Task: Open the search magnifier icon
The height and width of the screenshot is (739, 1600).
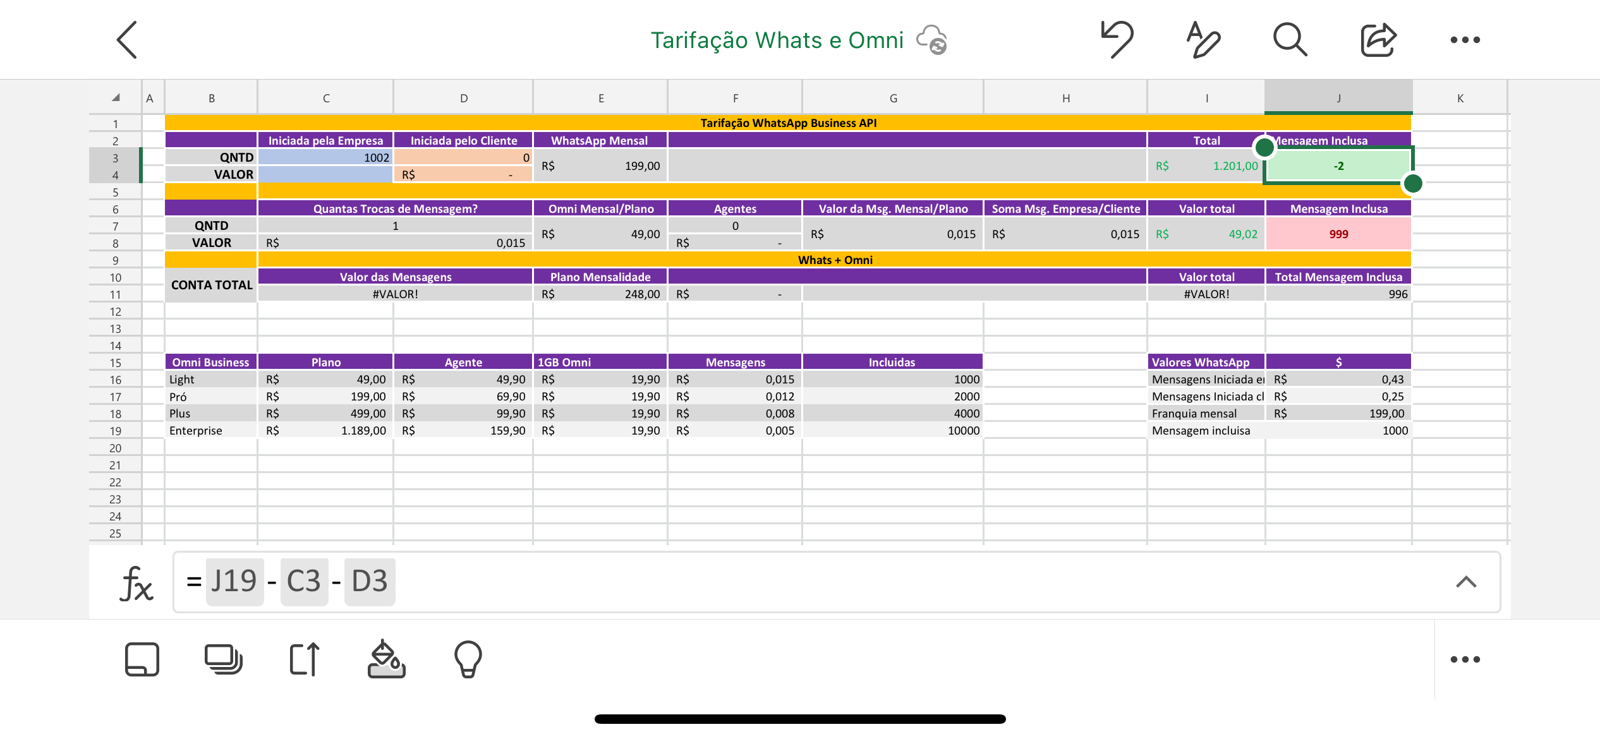Action: click(1290, 40)
